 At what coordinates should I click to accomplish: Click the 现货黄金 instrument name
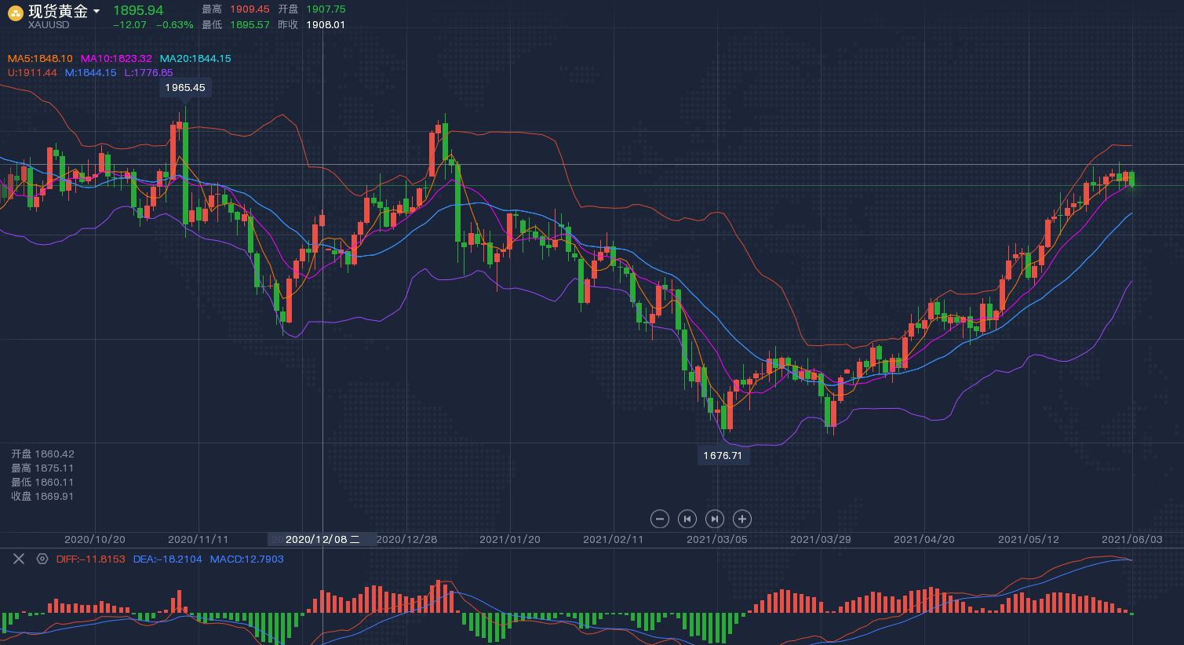coord(58,11)
